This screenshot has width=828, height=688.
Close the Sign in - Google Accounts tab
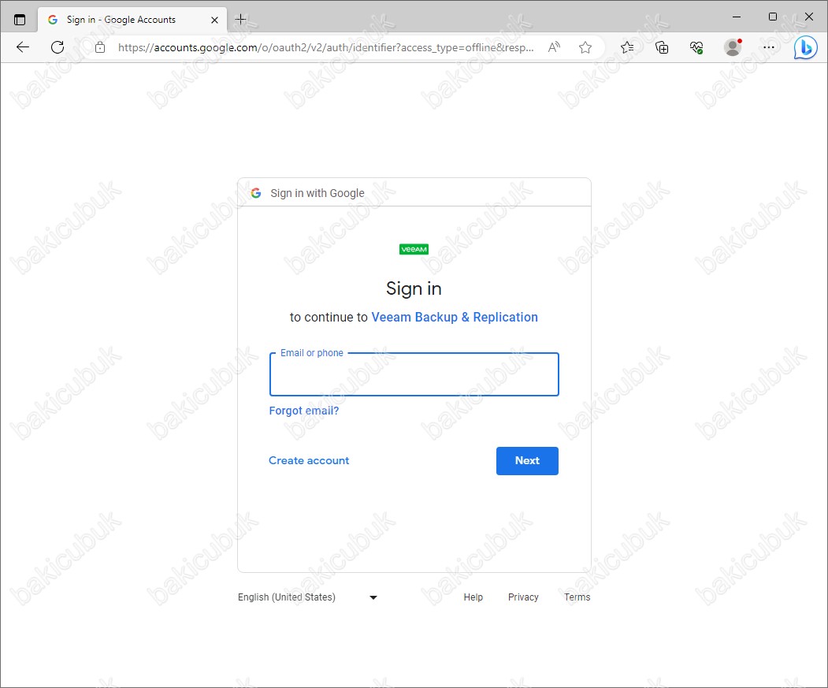214,20
